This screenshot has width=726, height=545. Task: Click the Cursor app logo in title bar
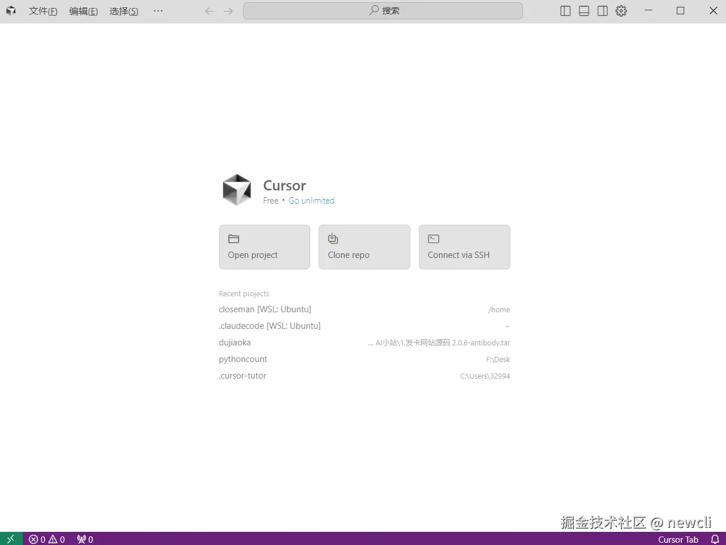(11, 11)
